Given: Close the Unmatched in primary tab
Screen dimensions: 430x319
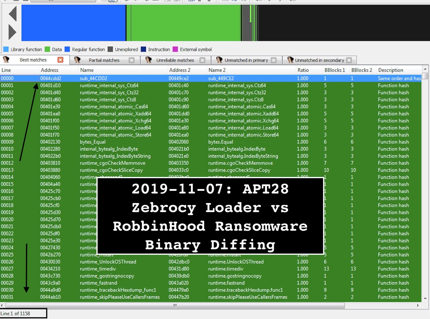Looking at the screenshot, I should (274, 60).
